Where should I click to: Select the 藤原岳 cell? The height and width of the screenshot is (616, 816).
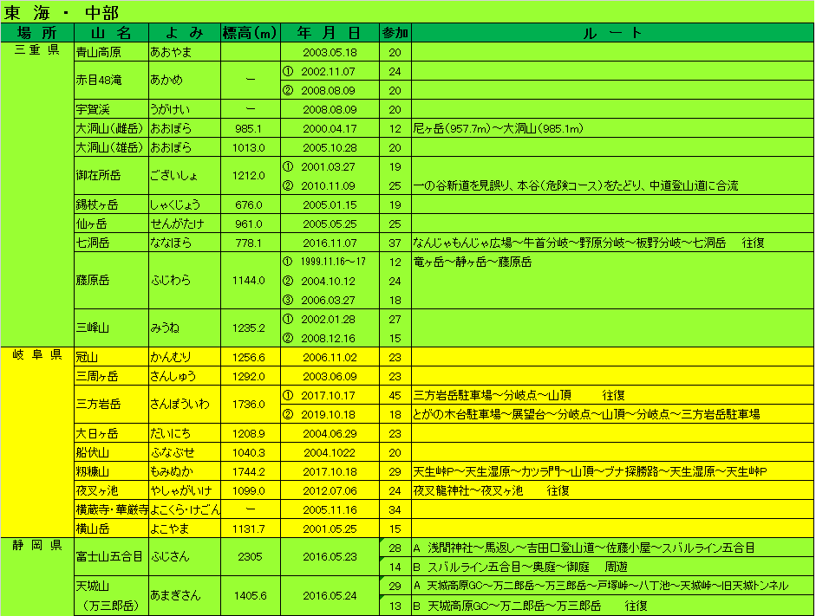coord(111,281)
